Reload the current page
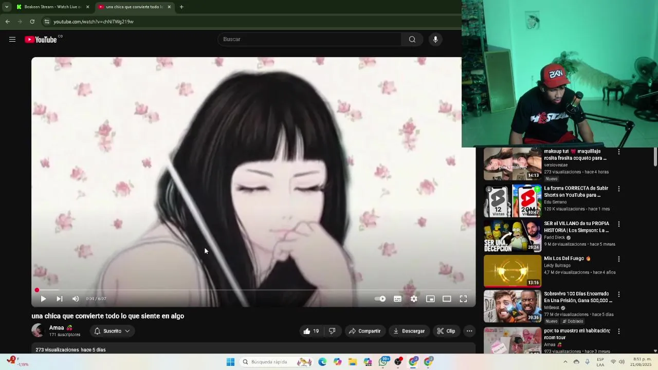This screenshot has height=370, width=658. 32,22
